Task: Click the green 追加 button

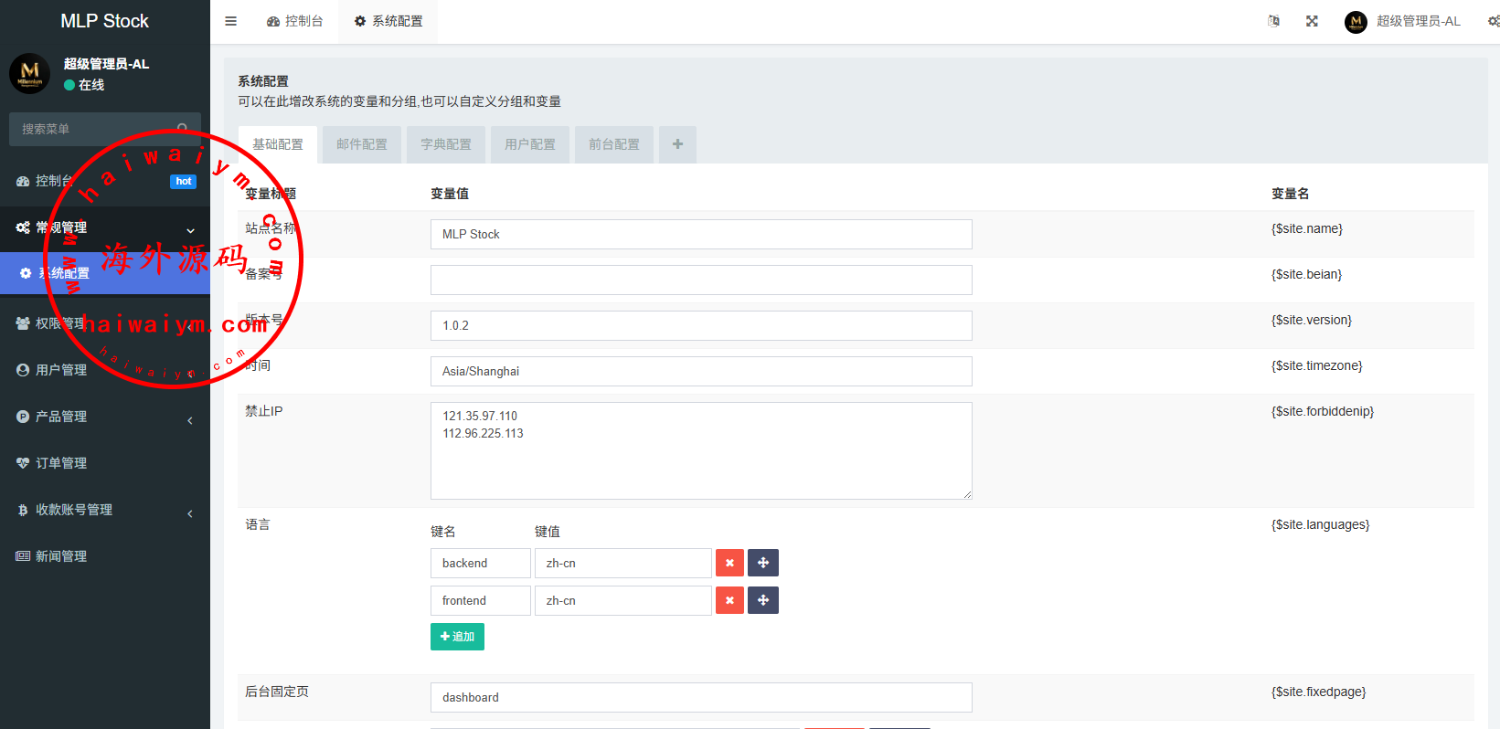Action: pyautogui.click(x=457, y=637)
